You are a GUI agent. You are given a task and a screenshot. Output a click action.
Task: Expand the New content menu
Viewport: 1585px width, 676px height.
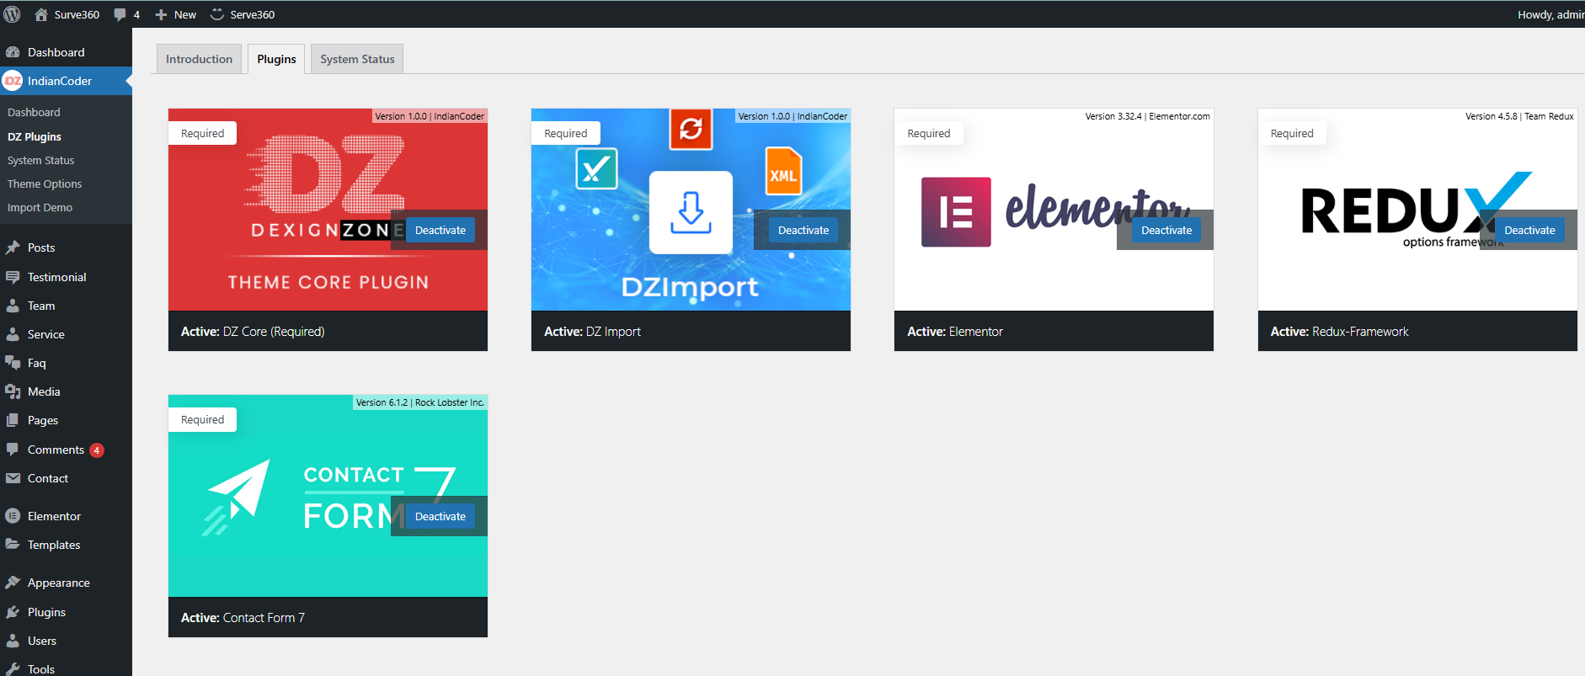point(176,14)
